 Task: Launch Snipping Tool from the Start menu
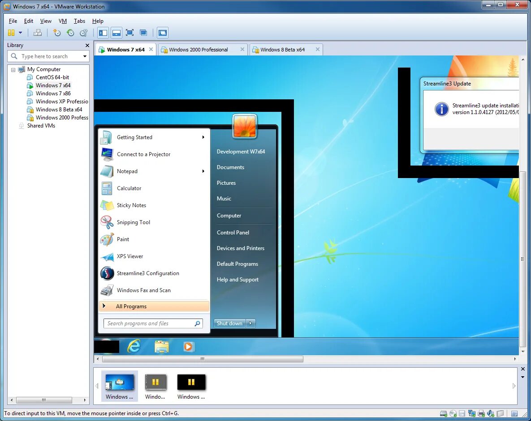point(154,222)
